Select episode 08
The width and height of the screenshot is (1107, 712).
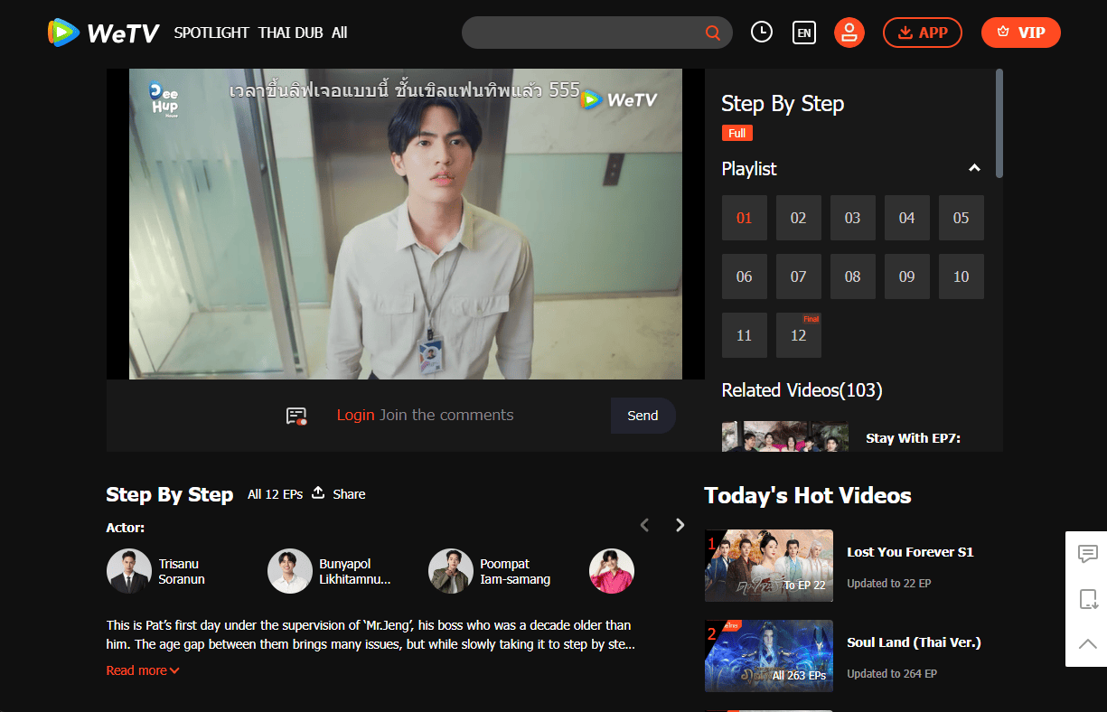(853, 276)
